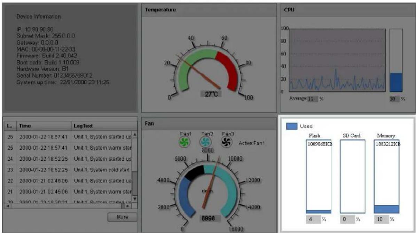Click the Device Information heading
The height and width of the screenshot is (233, 416).
click(x=39, y=16)
